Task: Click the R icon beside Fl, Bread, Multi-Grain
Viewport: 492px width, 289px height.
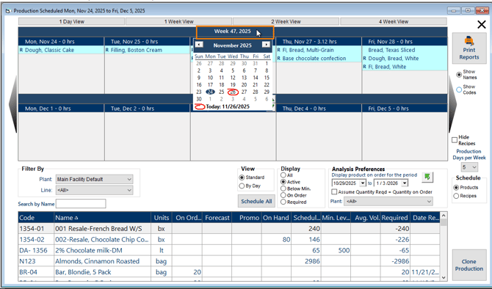Action: (278, 50)
